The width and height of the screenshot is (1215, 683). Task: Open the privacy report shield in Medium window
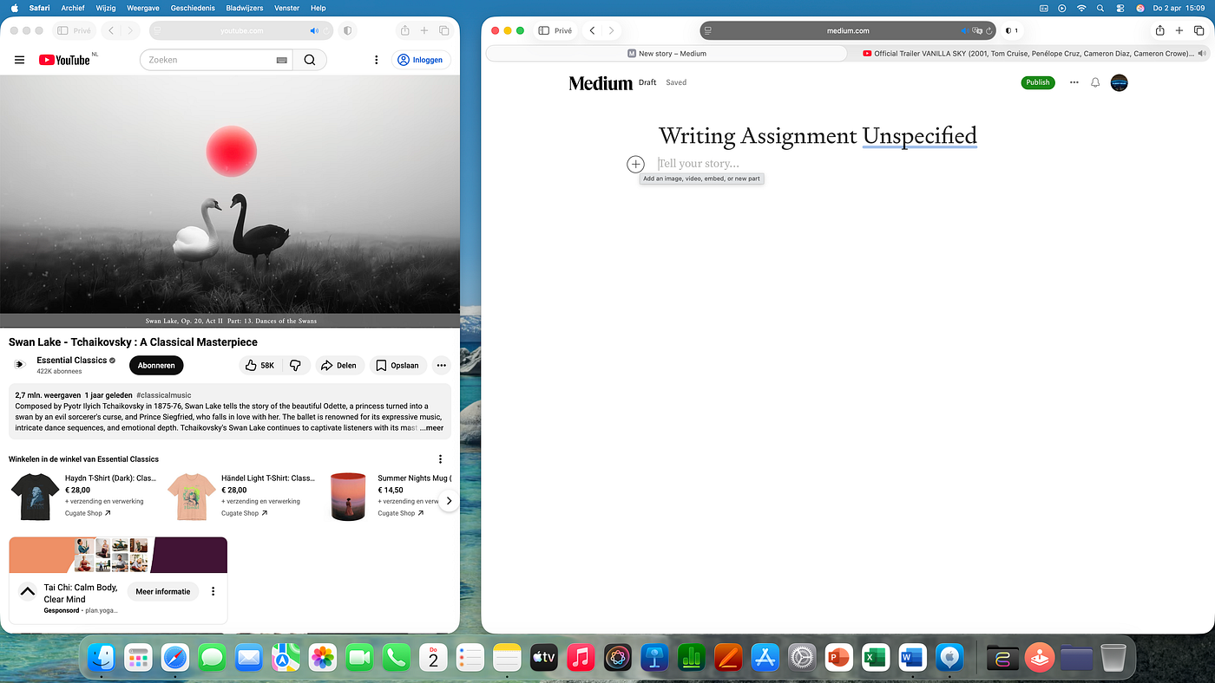pos(1011,30)
